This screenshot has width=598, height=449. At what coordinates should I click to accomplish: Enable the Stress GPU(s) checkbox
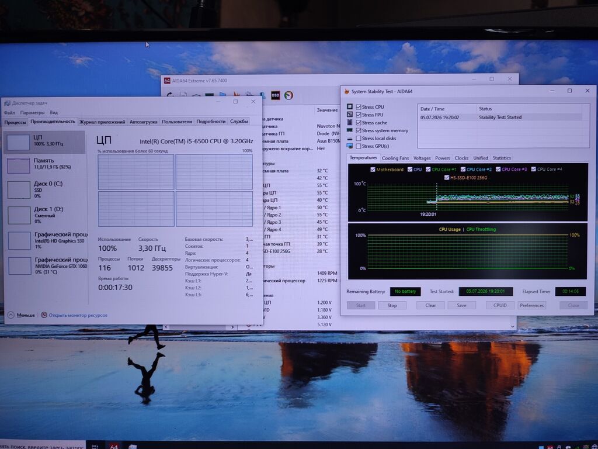359,146
